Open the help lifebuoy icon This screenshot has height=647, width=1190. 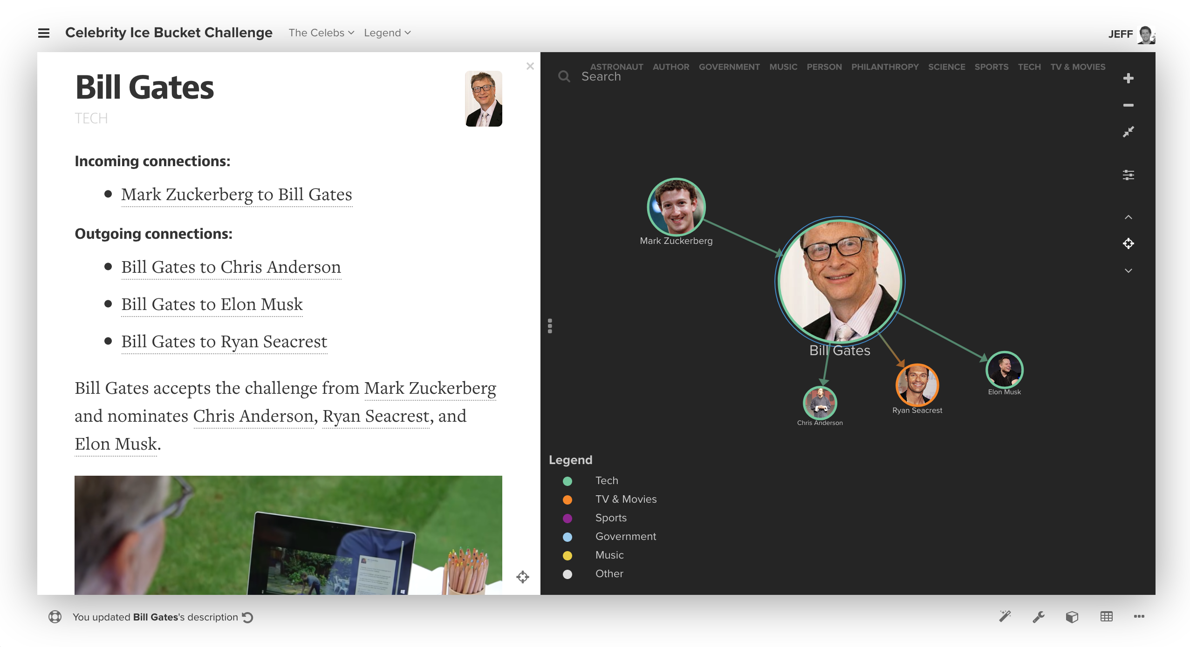(55, 617)
